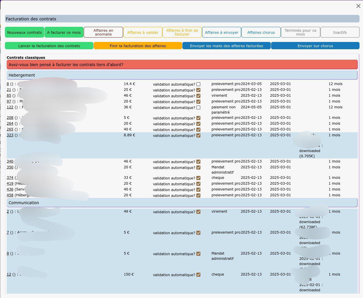
Task: Open the Affaires à valider tab
Action: tap(143, 32)
